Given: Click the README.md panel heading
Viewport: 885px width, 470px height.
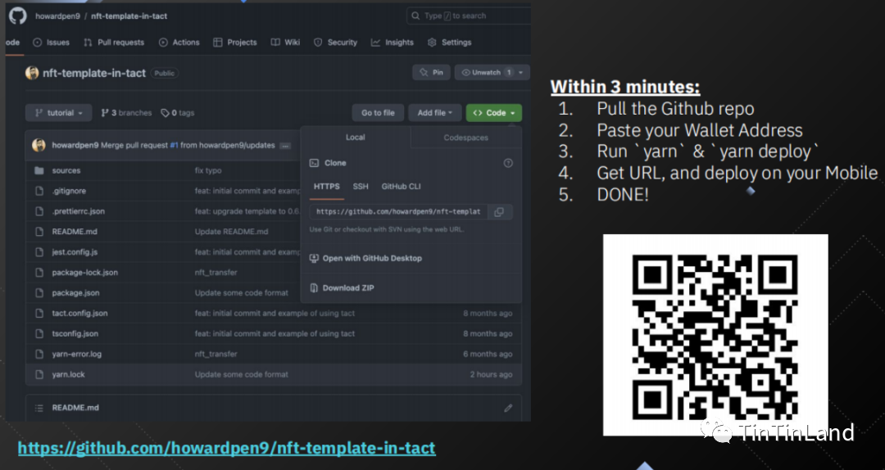Looking at the screenshot, I should (x=75, y=408).
